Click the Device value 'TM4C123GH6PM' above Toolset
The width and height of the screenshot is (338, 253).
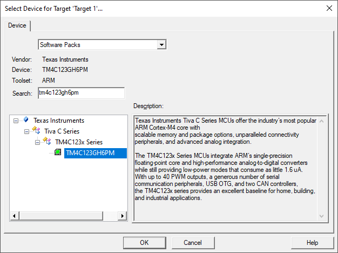(x=65, y=70)
